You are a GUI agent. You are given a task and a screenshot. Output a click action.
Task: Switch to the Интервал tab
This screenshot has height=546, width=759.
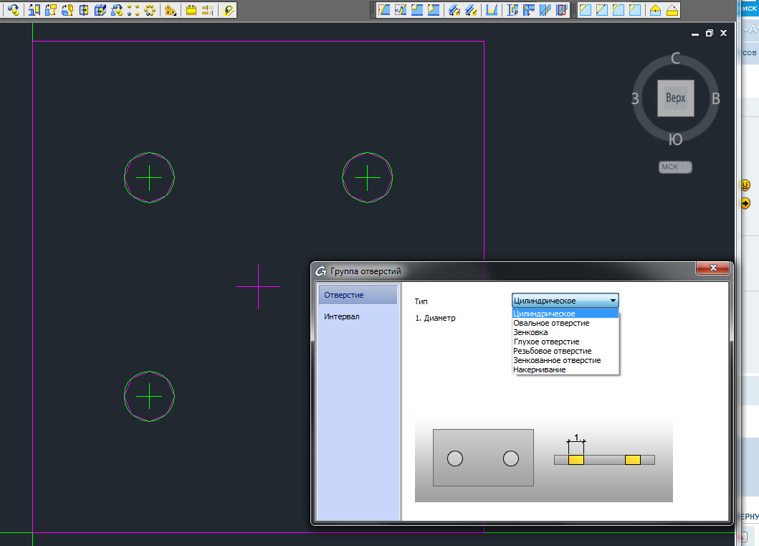click(x=342, y=316)
